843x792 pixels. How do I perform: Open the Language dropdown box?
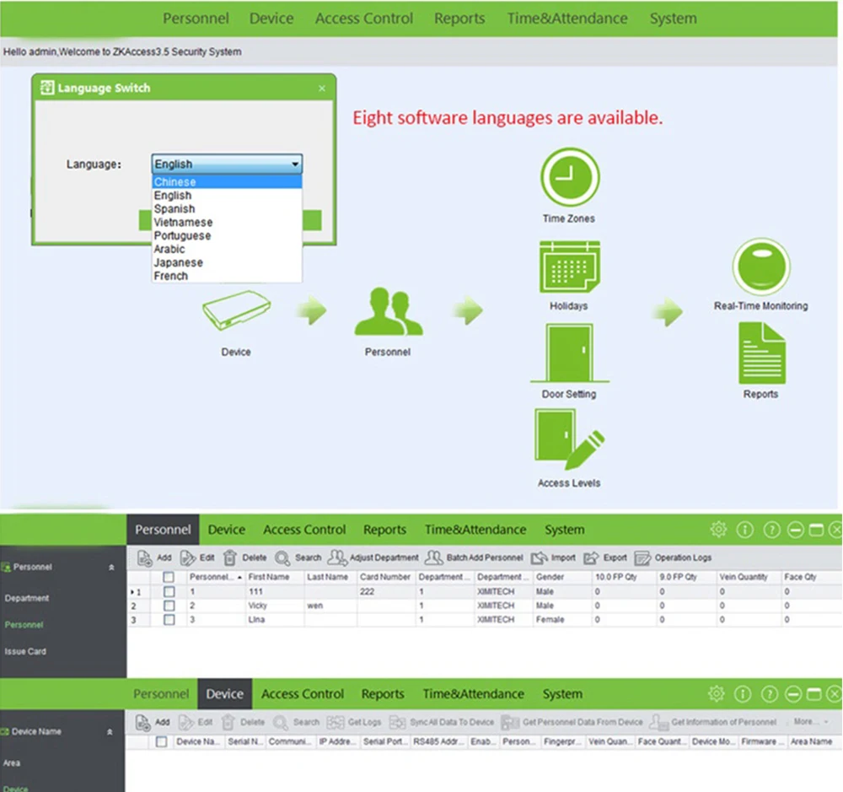tap(227, 164)
